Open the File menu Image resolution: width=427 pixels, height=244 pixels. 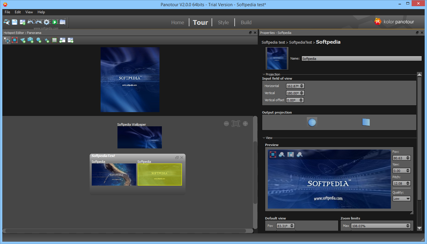(7, 12)
